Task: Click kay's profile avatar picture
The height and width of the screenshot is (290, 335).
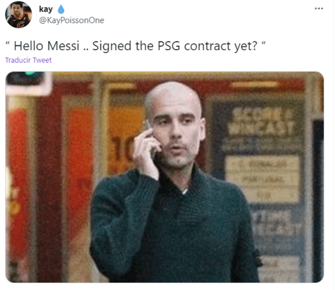Action: click(x=19, y=14)
